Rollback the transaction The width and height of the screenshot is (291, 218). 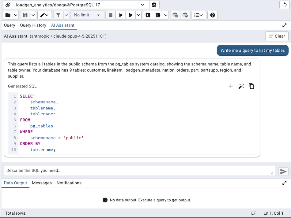coord(185,15)
